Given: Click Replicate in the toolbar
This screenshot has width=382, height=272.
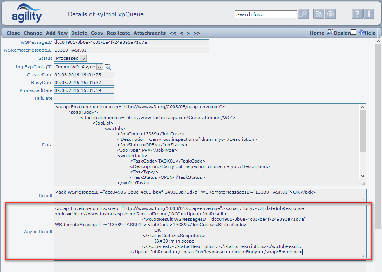Looking at the screenshot, I should 119,33.
